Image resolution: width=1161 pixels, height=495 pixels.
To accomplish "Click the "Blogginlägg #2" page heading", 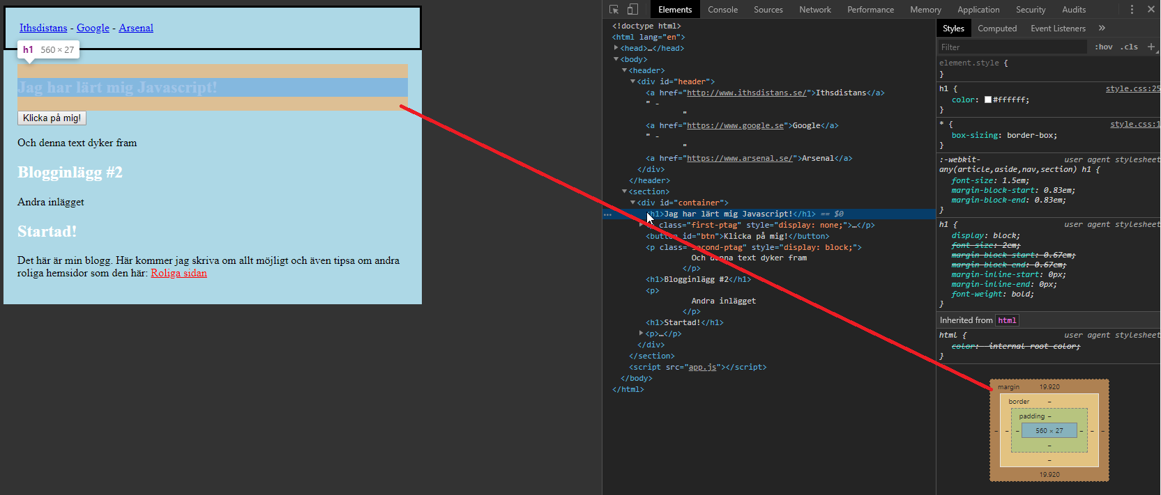I will click(70, 172).
